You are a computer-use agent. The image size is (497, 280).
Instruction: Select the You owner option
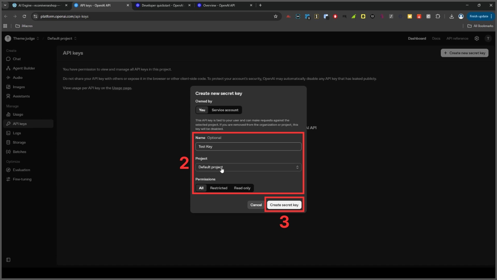click(202, 110)
